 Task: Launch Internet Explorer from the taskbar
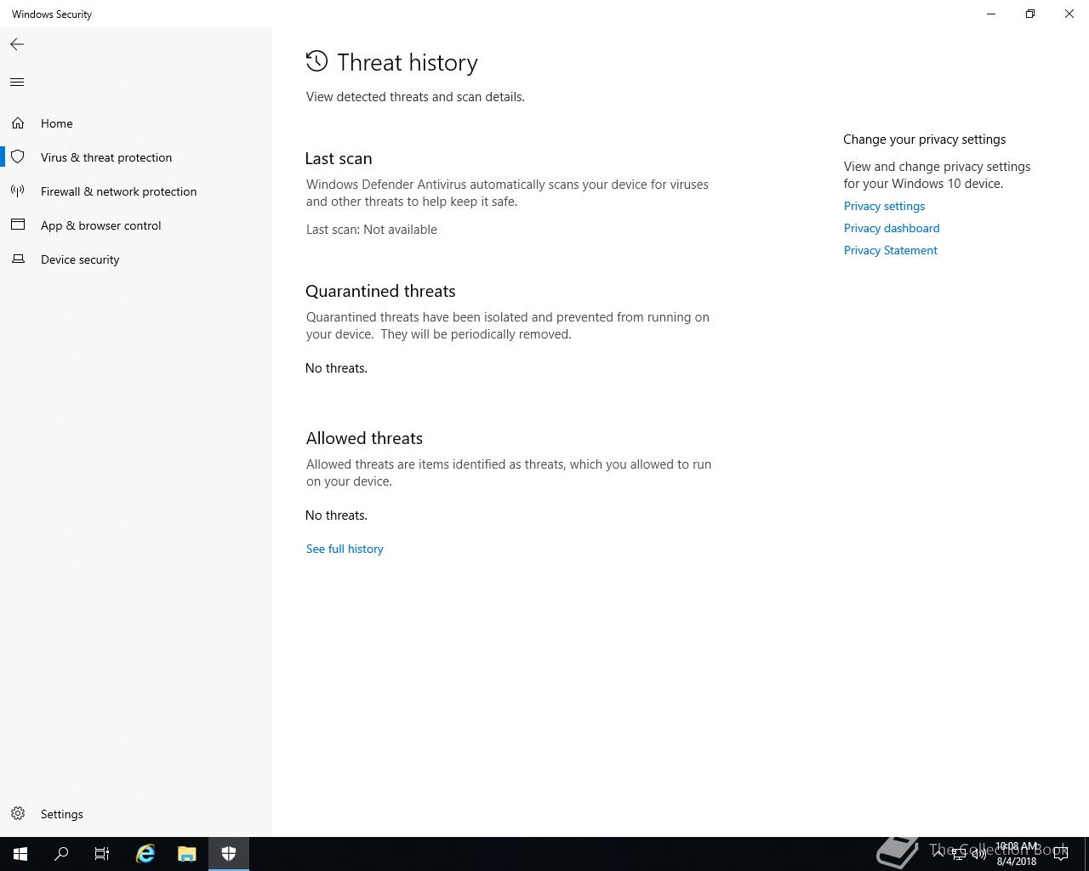[x=145, y=854]
